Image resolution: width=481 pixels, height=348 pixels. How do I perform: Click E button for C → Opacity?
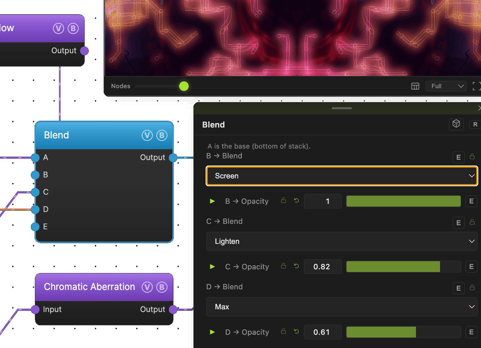click(471, 267)
